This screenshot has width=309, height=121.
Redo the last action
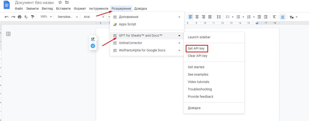(x=13, y=17)
